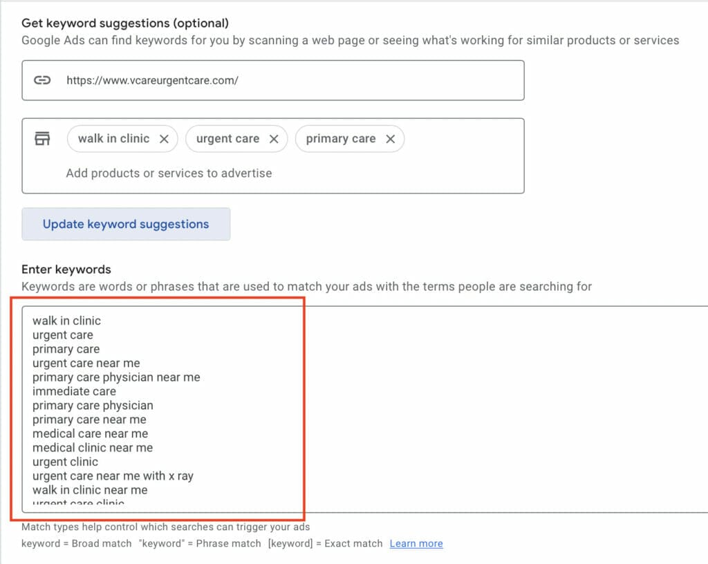This screenshot has height=564, width=708.
Task: Click the link chain icon beside the URL field
Action: tap(42, 79)
